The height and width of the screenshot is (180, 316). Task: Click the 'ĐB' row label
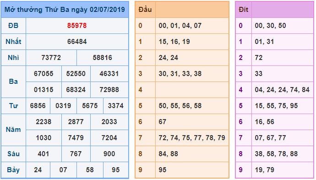[x=13, y=26]
